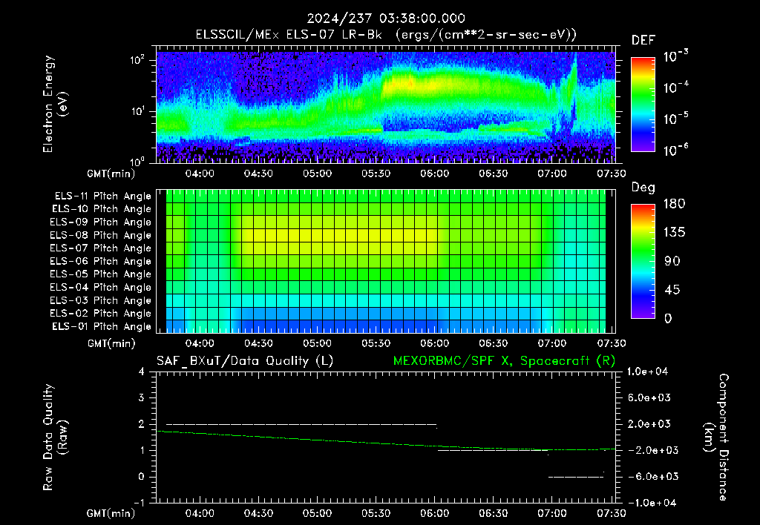The height and width of the screenshot is (525, 760).
Task: Click the 10^-3 value on DEF color bar
Action: click(675, 56)
